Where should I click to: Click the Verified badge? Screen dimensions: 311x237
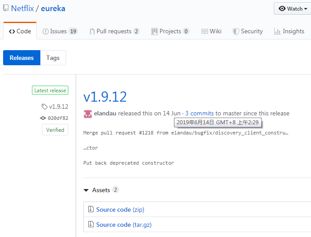[55, 130]
